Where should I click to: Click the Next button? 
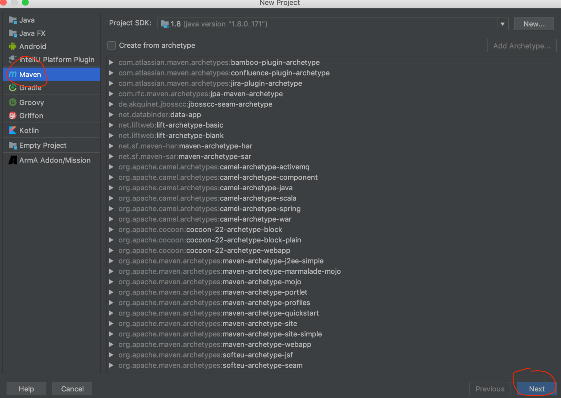click(536, 389)
